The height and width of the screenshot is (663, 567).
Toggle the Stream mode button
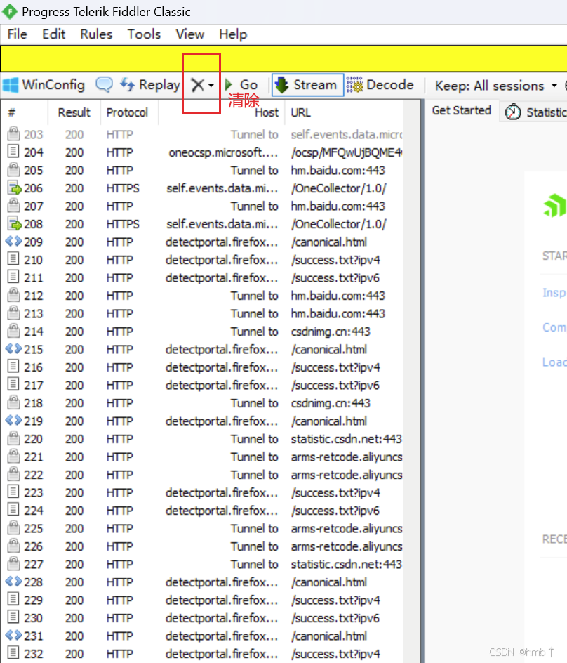pos(307,85)
